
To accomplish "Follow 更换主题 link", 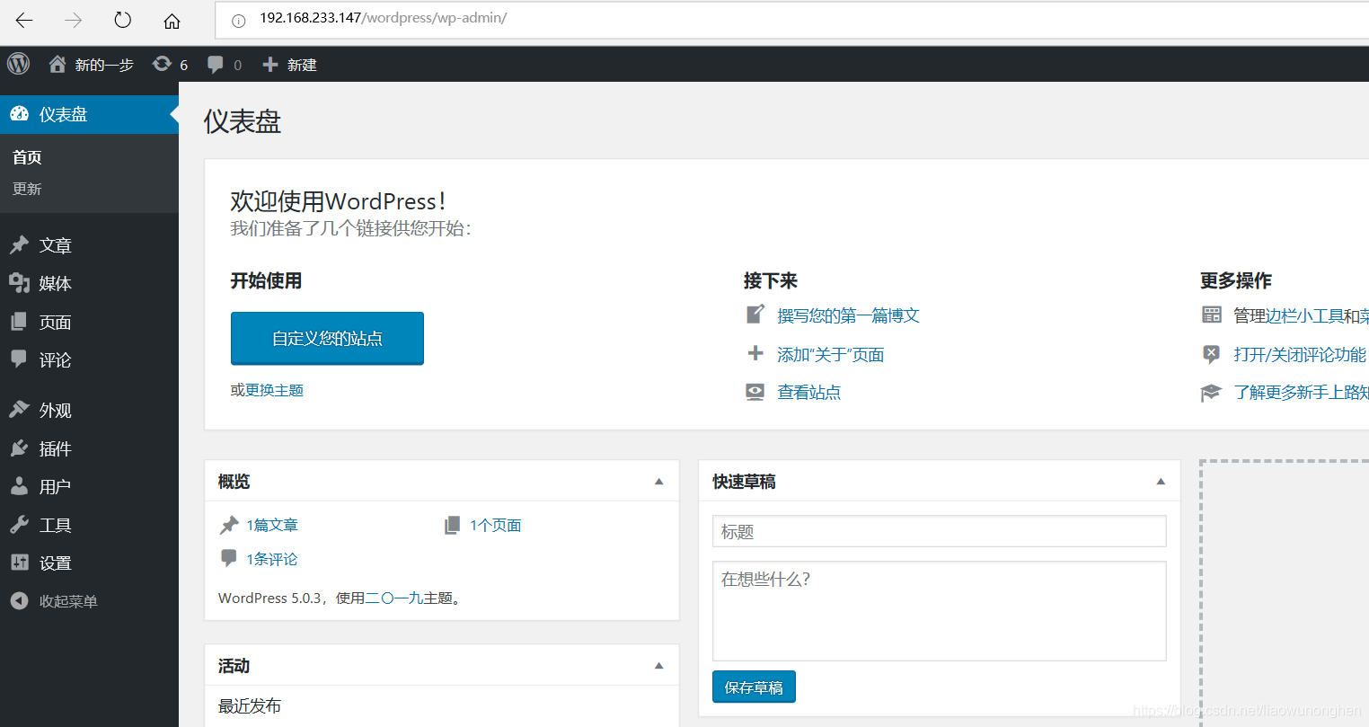I will 274,390.
